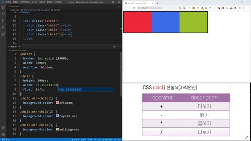This screenshot has height=141, width=251.
Task: Click the 'div class="parent"' line in index.html
Action: point(41,21)
